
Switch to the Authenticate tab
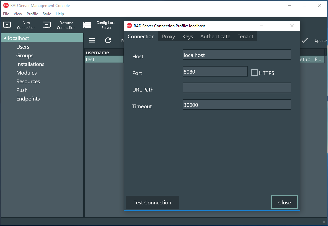(215, 36)
